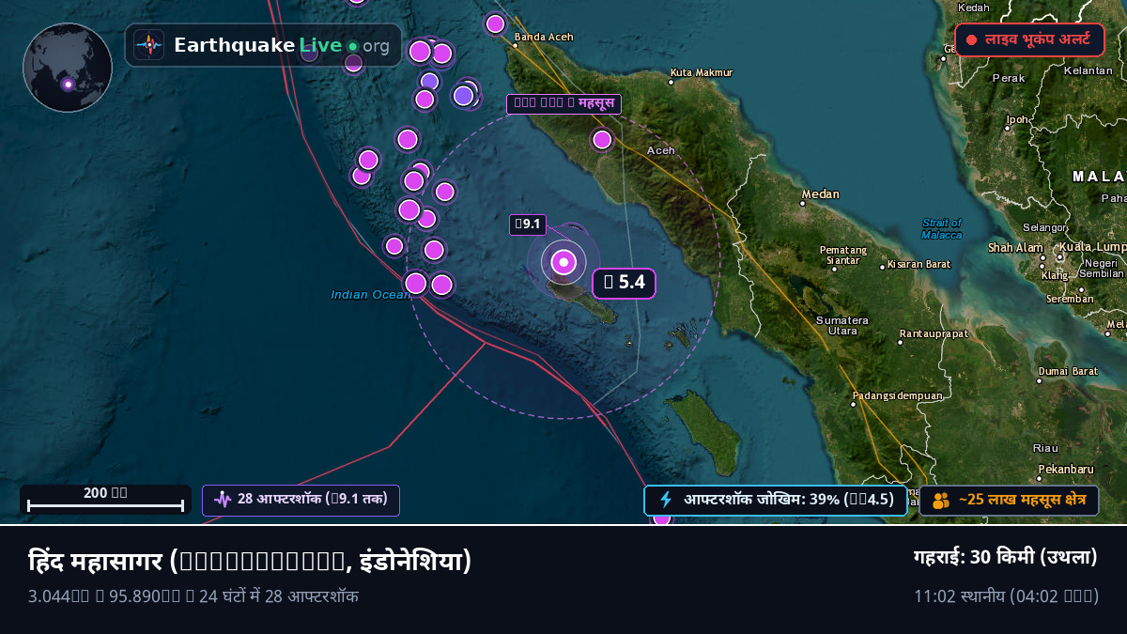The width and height of the screenshot is (1127, 634).
Task: Click the lightning bolt icon in the risk badge
Action: tap(666, 500)
